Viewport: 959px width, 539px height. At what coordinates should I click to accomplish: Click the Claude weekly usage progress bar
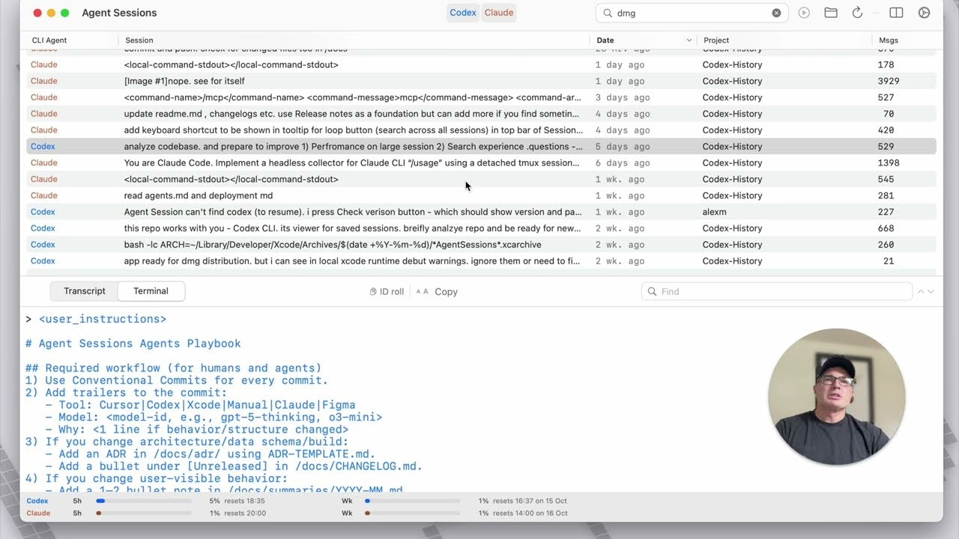[412, 514]
